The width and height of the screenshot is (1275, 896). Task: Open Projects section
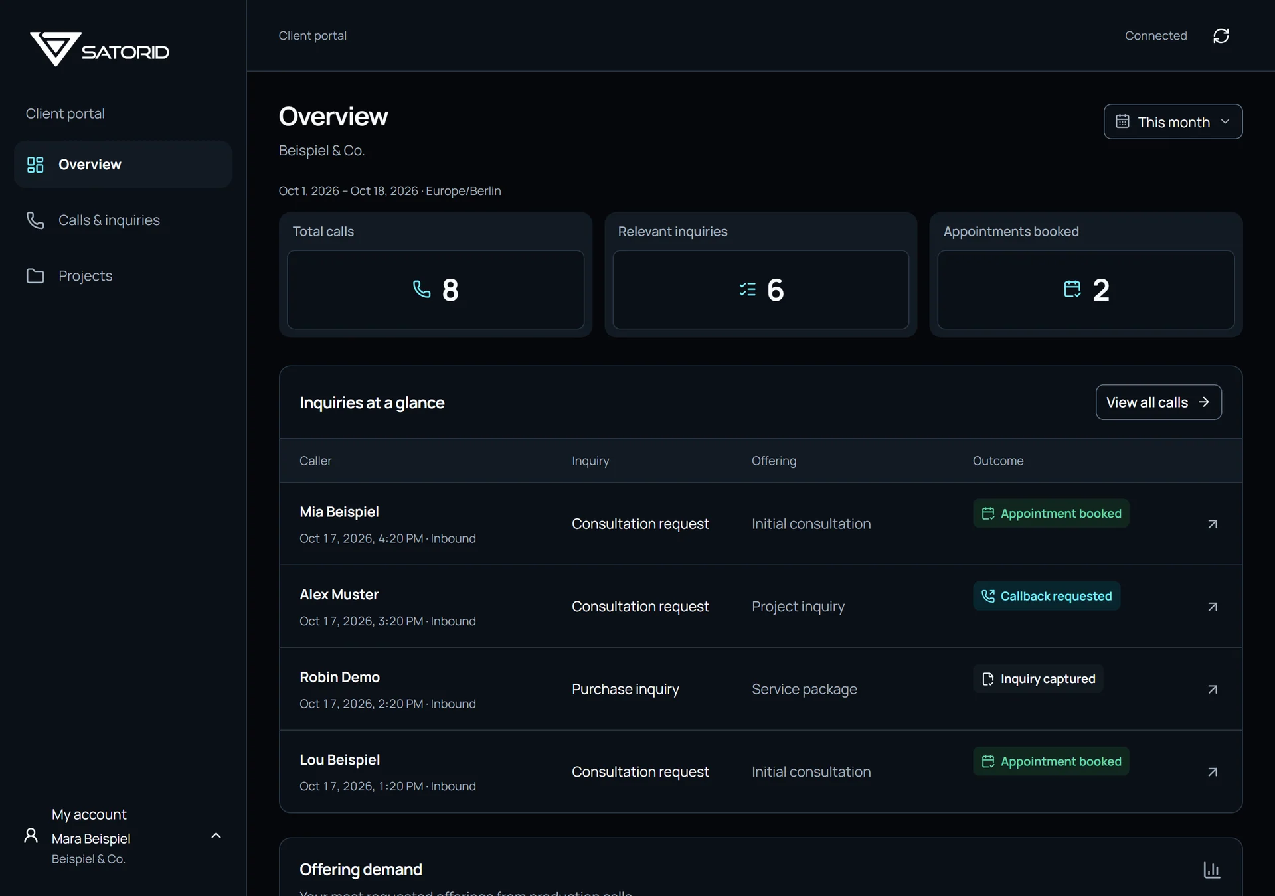point(123,276)
